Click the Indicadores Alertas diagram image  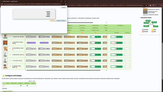pos(151,24)
